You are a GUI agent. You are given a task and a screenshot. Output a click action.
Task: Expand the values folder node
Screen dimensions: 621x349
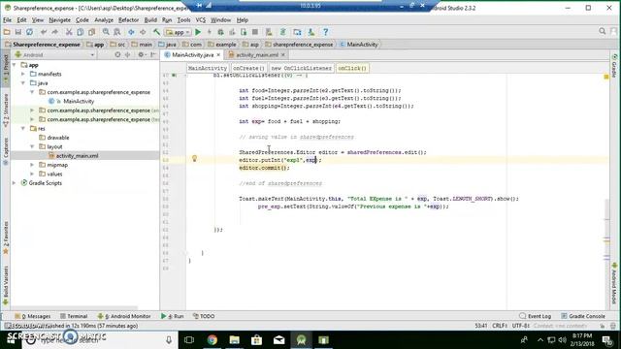[x=32, y=174]
